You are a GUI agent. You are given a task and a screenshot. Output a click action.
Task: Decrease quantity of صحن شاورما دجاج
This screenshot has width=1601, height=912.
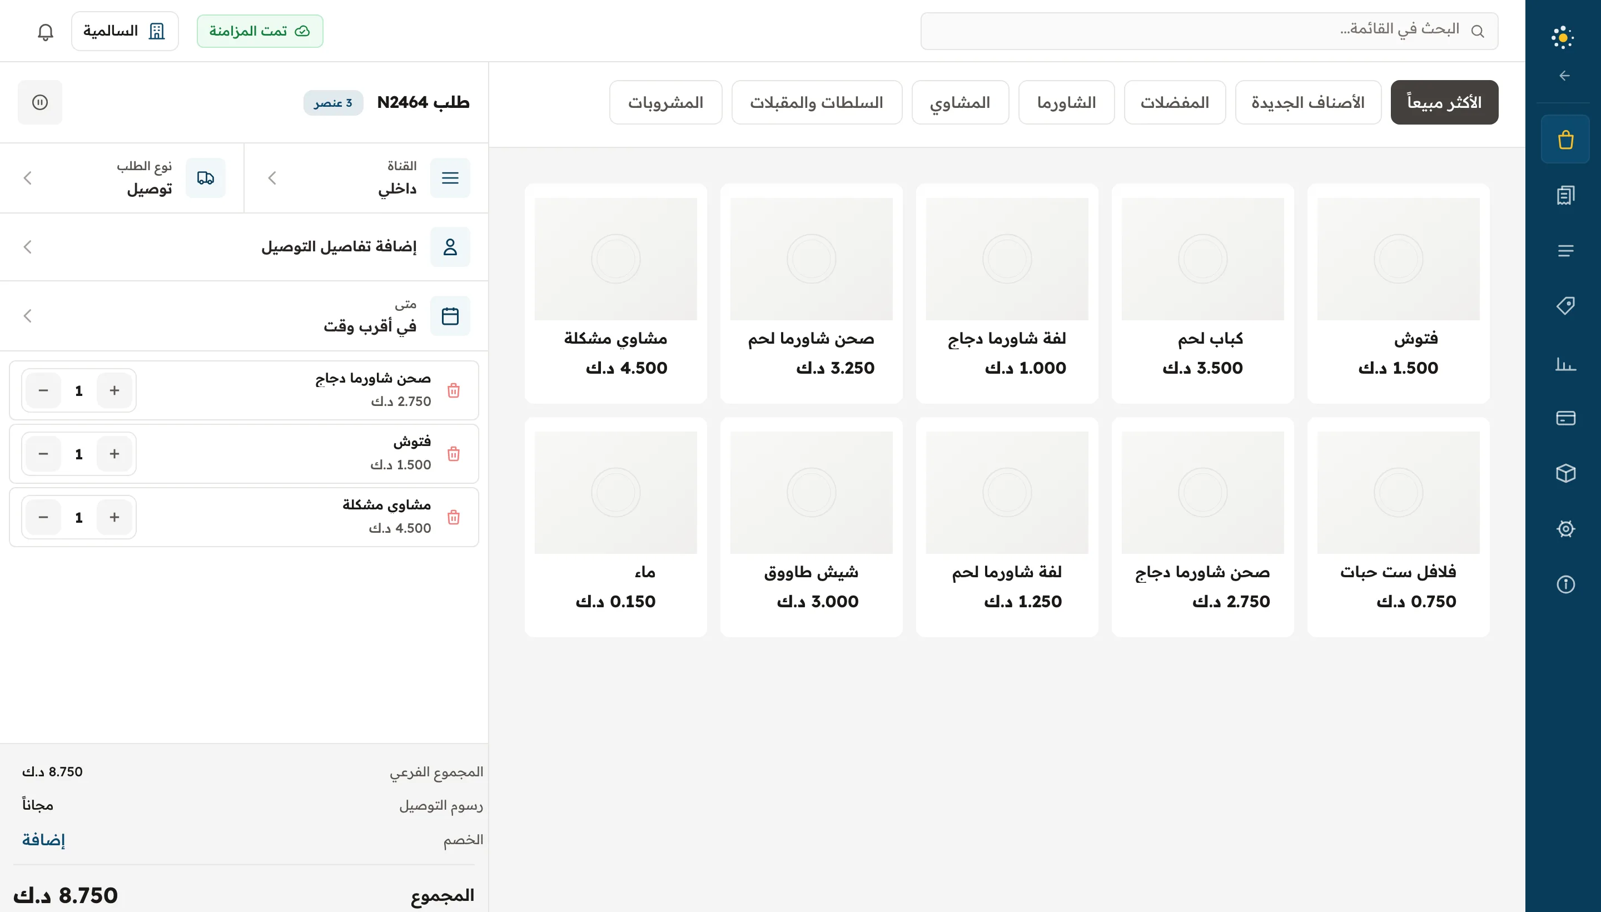click(43, 390)
